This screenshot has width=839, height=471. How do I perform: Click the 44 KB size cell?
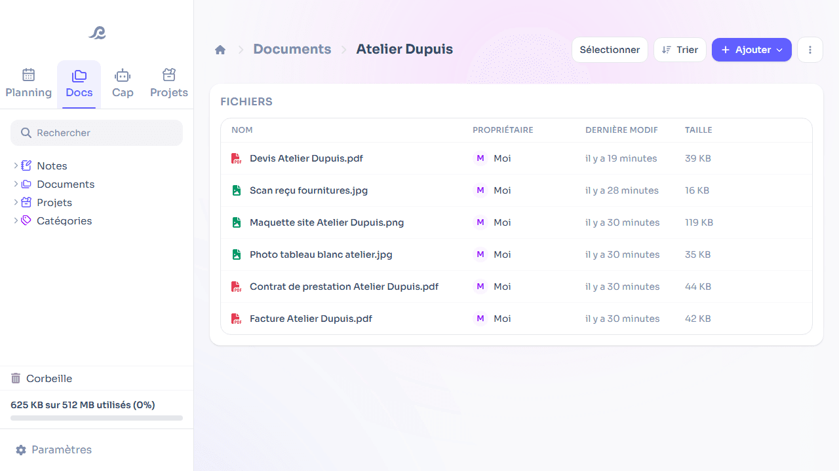[698, 287]
